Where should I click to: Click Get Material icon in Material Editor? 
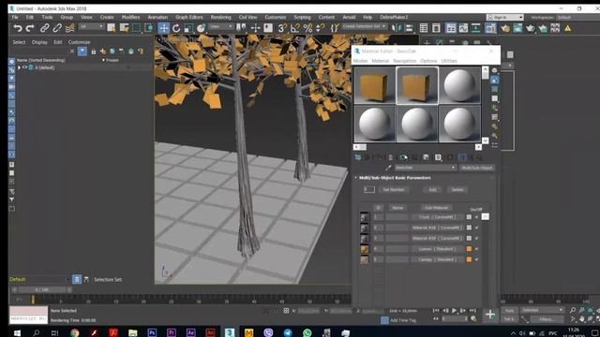[358, 157]
